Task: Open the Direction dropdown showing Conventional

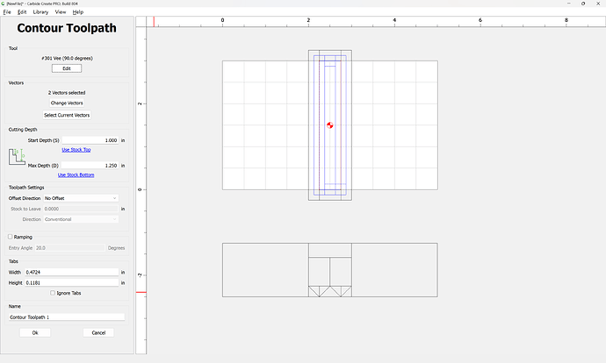Action: click(81, 219)
